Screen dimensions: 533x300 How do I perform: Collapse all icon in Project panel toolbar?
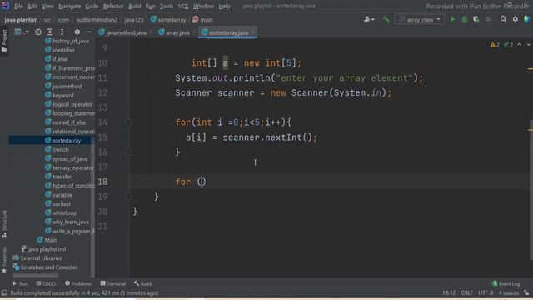(x=62, y=32)
